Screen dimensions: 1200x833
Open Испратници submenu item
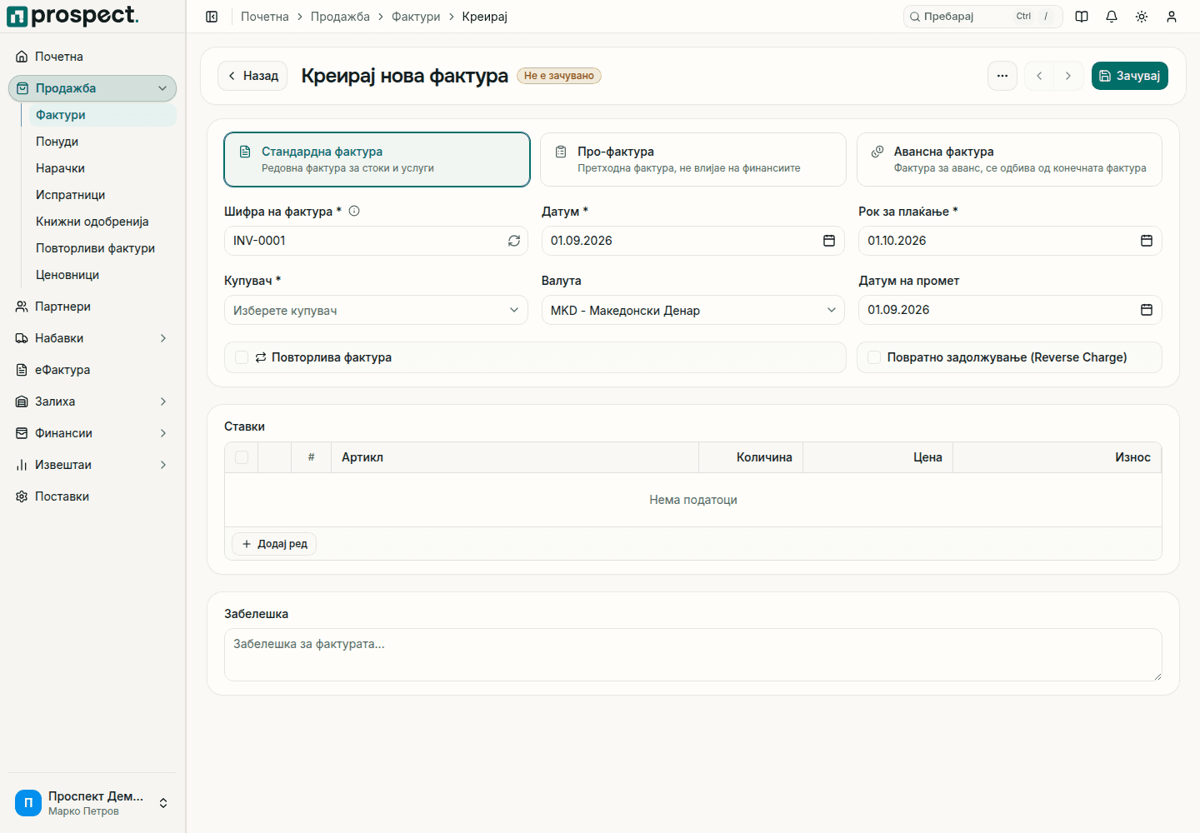tap(102, 195)
